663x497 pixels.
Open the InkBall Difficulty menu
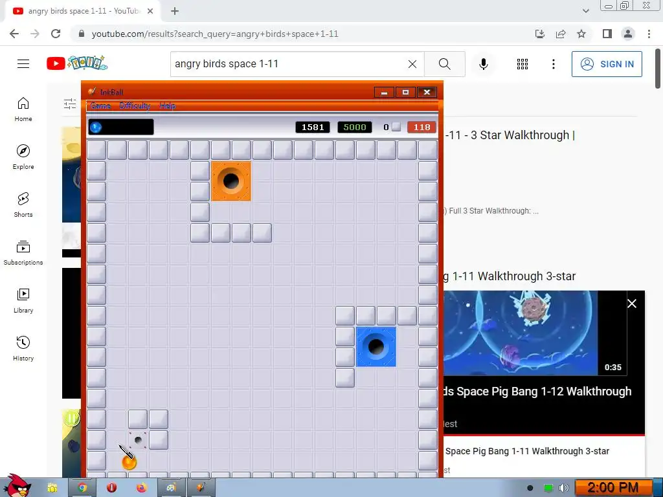click(135, 105)
